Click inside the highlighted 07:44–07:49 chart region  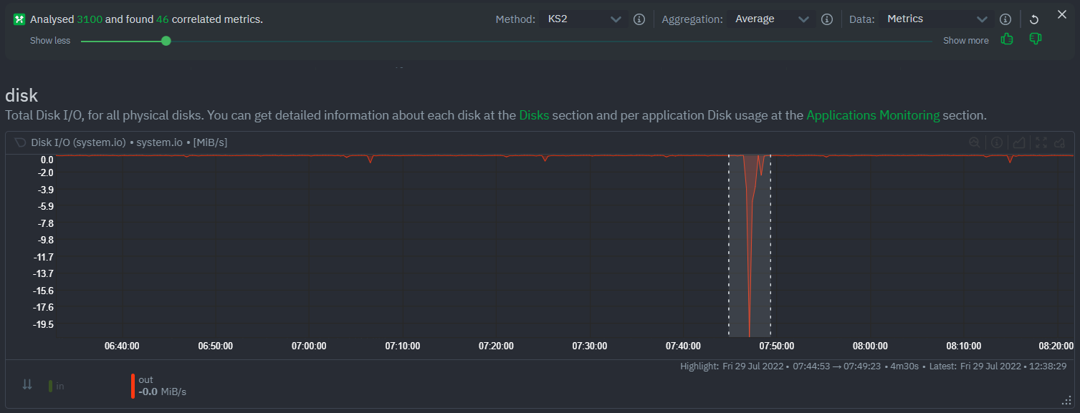(750, 246)
